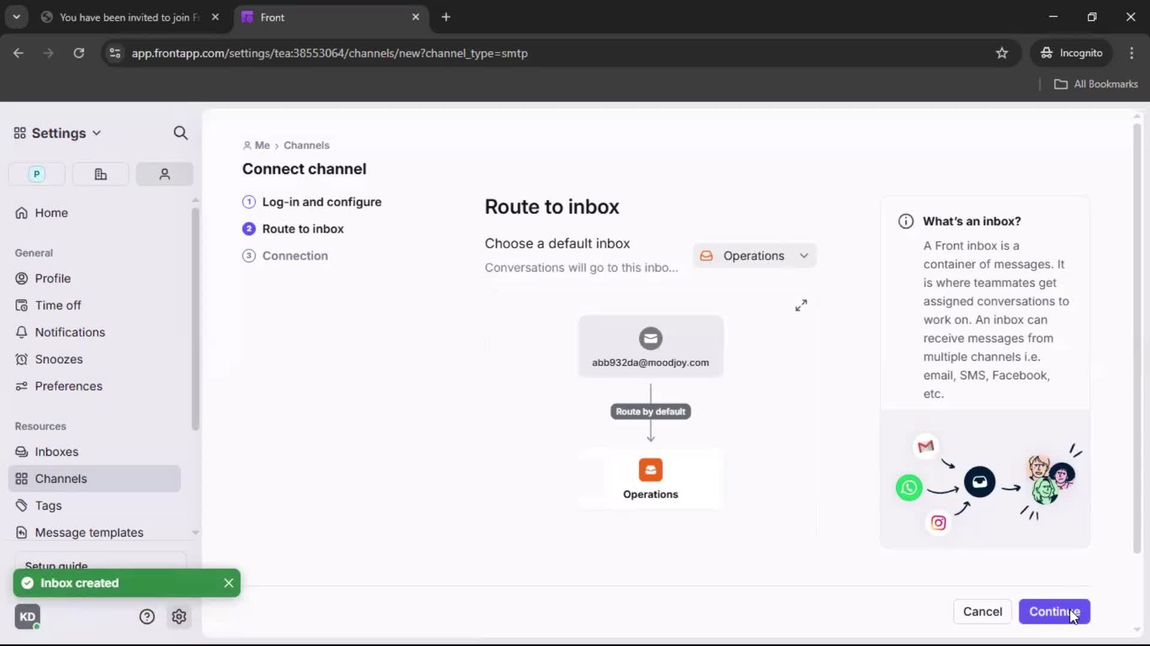Viewport: 1150px width, 646px height.
Task: Open the Operations default inbox dropdown
Action: click(x=755, y=256)
